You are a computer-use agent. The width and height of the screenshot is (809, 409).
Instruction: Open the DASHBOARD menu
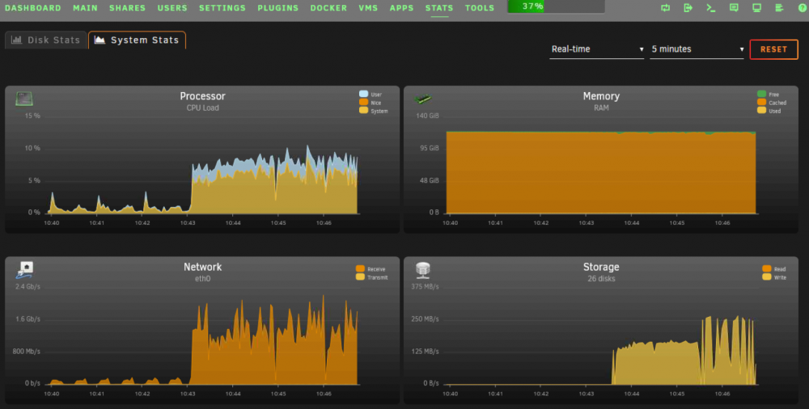(33, 8)
